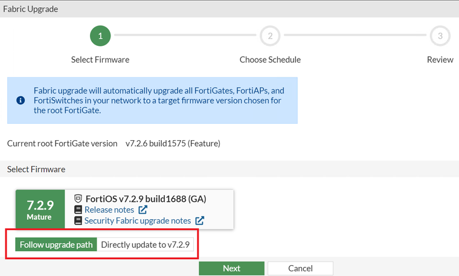Click the book icon beside Security Fabric upgrade notes
Viewport: 459px width, 276px height.
(78, 221)
